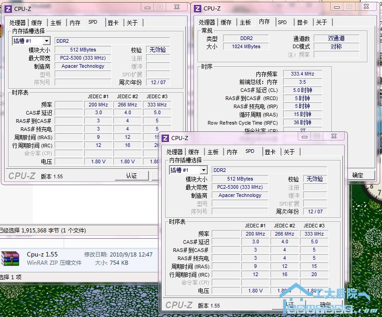This screenshot has height=317, width=382.
Task: Switch to 内存 tab in front window
Action: (232, 152)
